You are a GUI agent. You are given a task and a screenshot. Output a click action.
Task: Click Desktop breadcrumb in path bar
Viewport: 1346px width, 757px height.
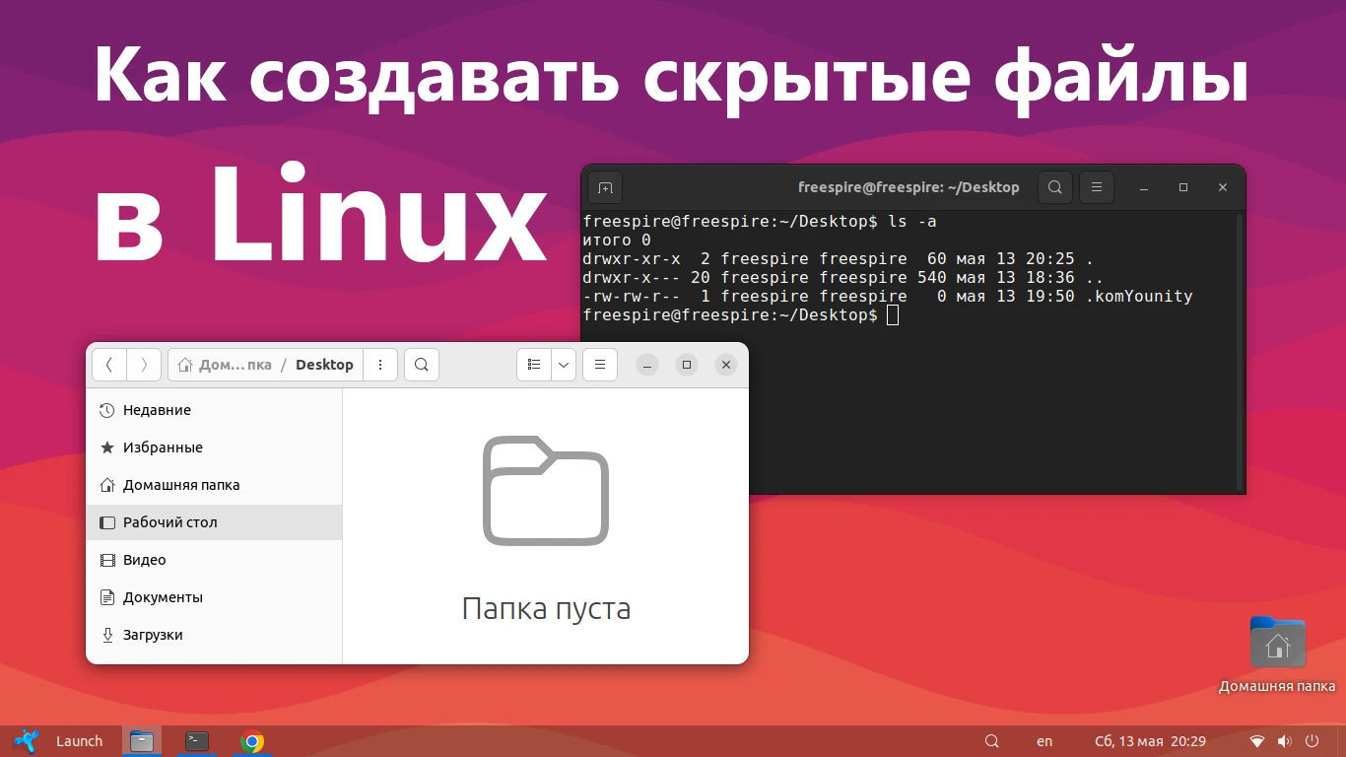pyautogui.click(x=324, y=365)
